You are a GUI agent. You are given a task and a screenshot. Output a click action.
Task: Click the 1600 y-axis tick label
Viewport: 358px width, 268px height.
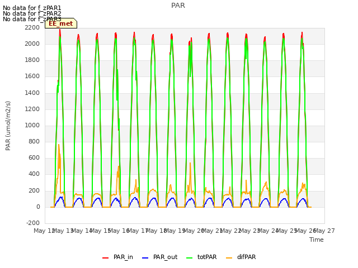(32, 76)
